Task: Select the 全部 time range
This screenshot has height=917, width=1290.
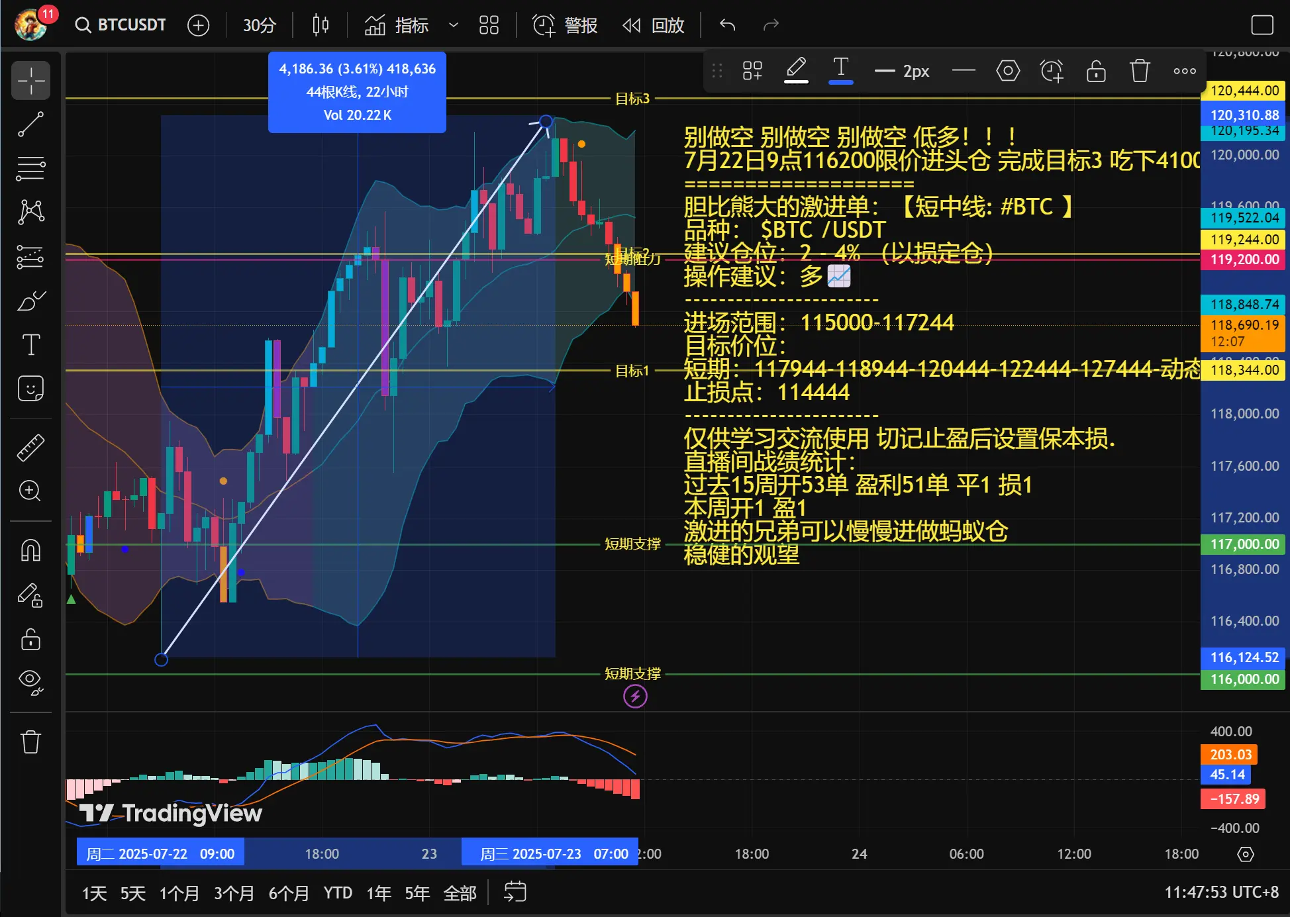Action: (460, 893)
